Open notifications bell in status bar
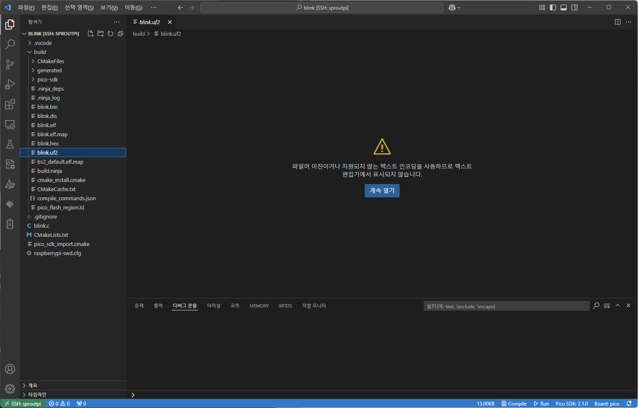The image size is (638, 408). click(629, 403)
